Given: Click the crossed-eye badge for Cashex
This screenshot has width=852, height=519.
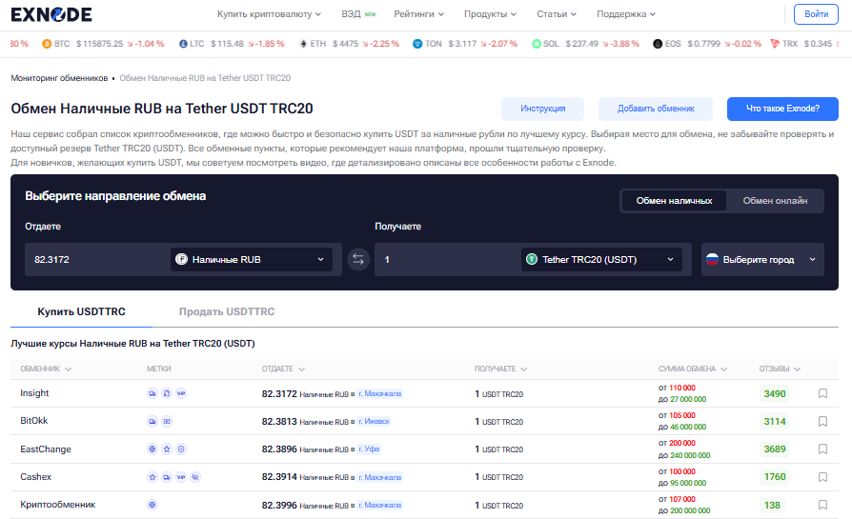Looking at the screenshot, I should point(195,477).
